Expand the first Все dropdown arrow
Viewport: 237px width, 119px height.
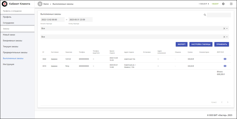[227, 29]
